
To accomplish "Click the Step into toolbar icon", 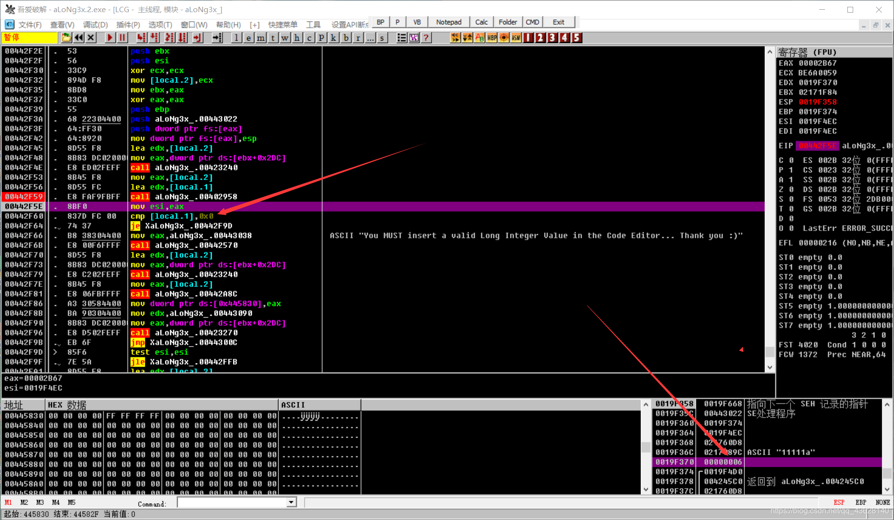I will [141, 37].
